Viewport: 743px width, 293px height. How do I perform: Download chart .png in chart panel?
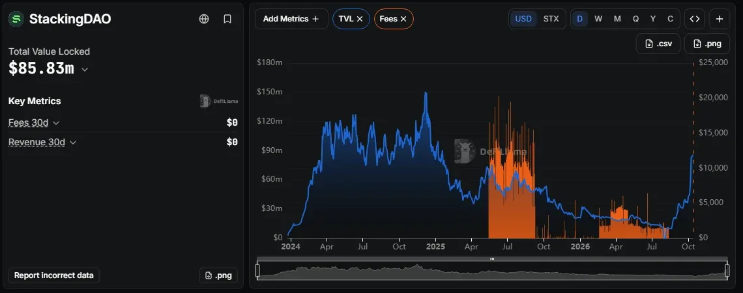coord(707,44)
